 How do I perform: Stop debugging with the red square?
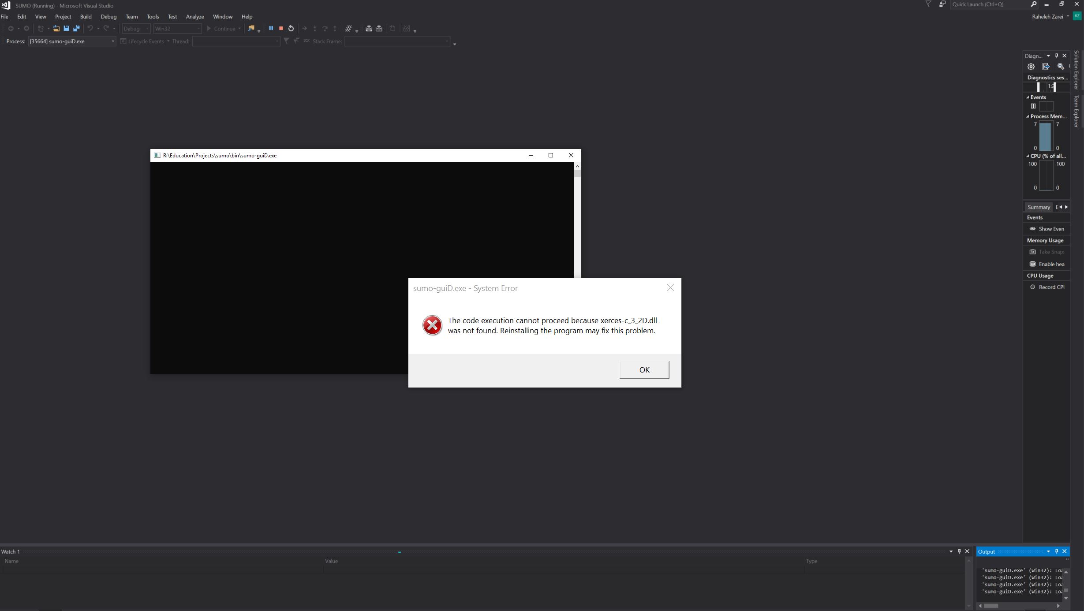pyautogui.click(x=281, y=28)
